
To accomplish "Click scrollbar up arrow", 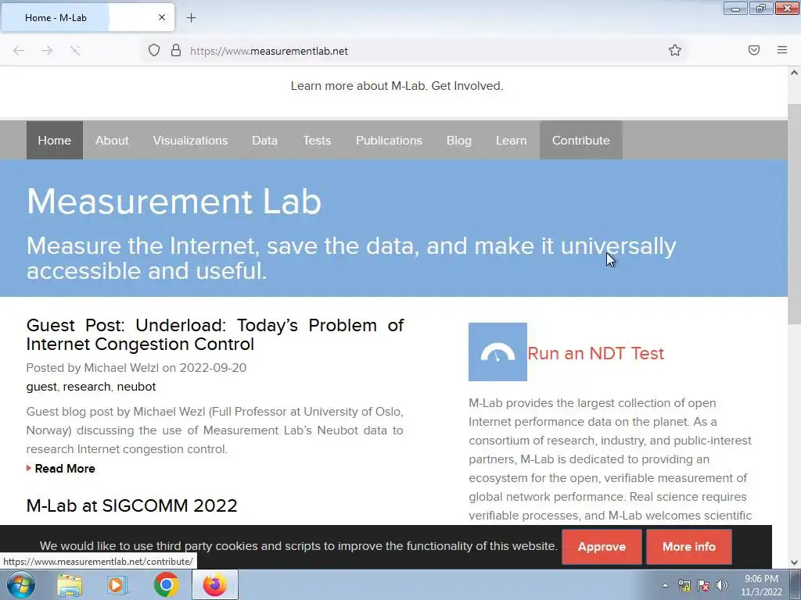I will click(x=794, y=73).
